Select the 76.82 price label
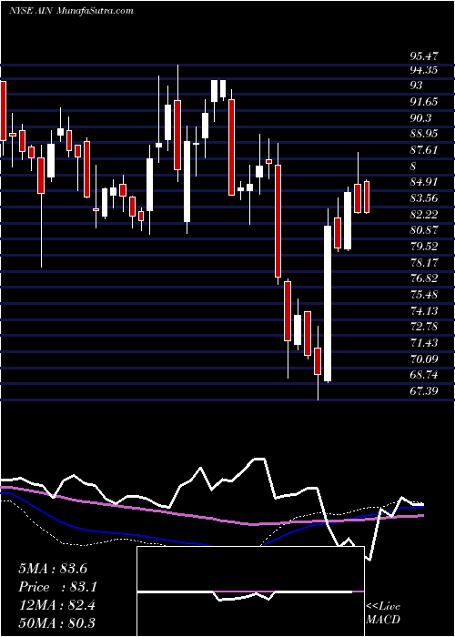This screenshot has height=637, width=455. (x=423, y=278)
